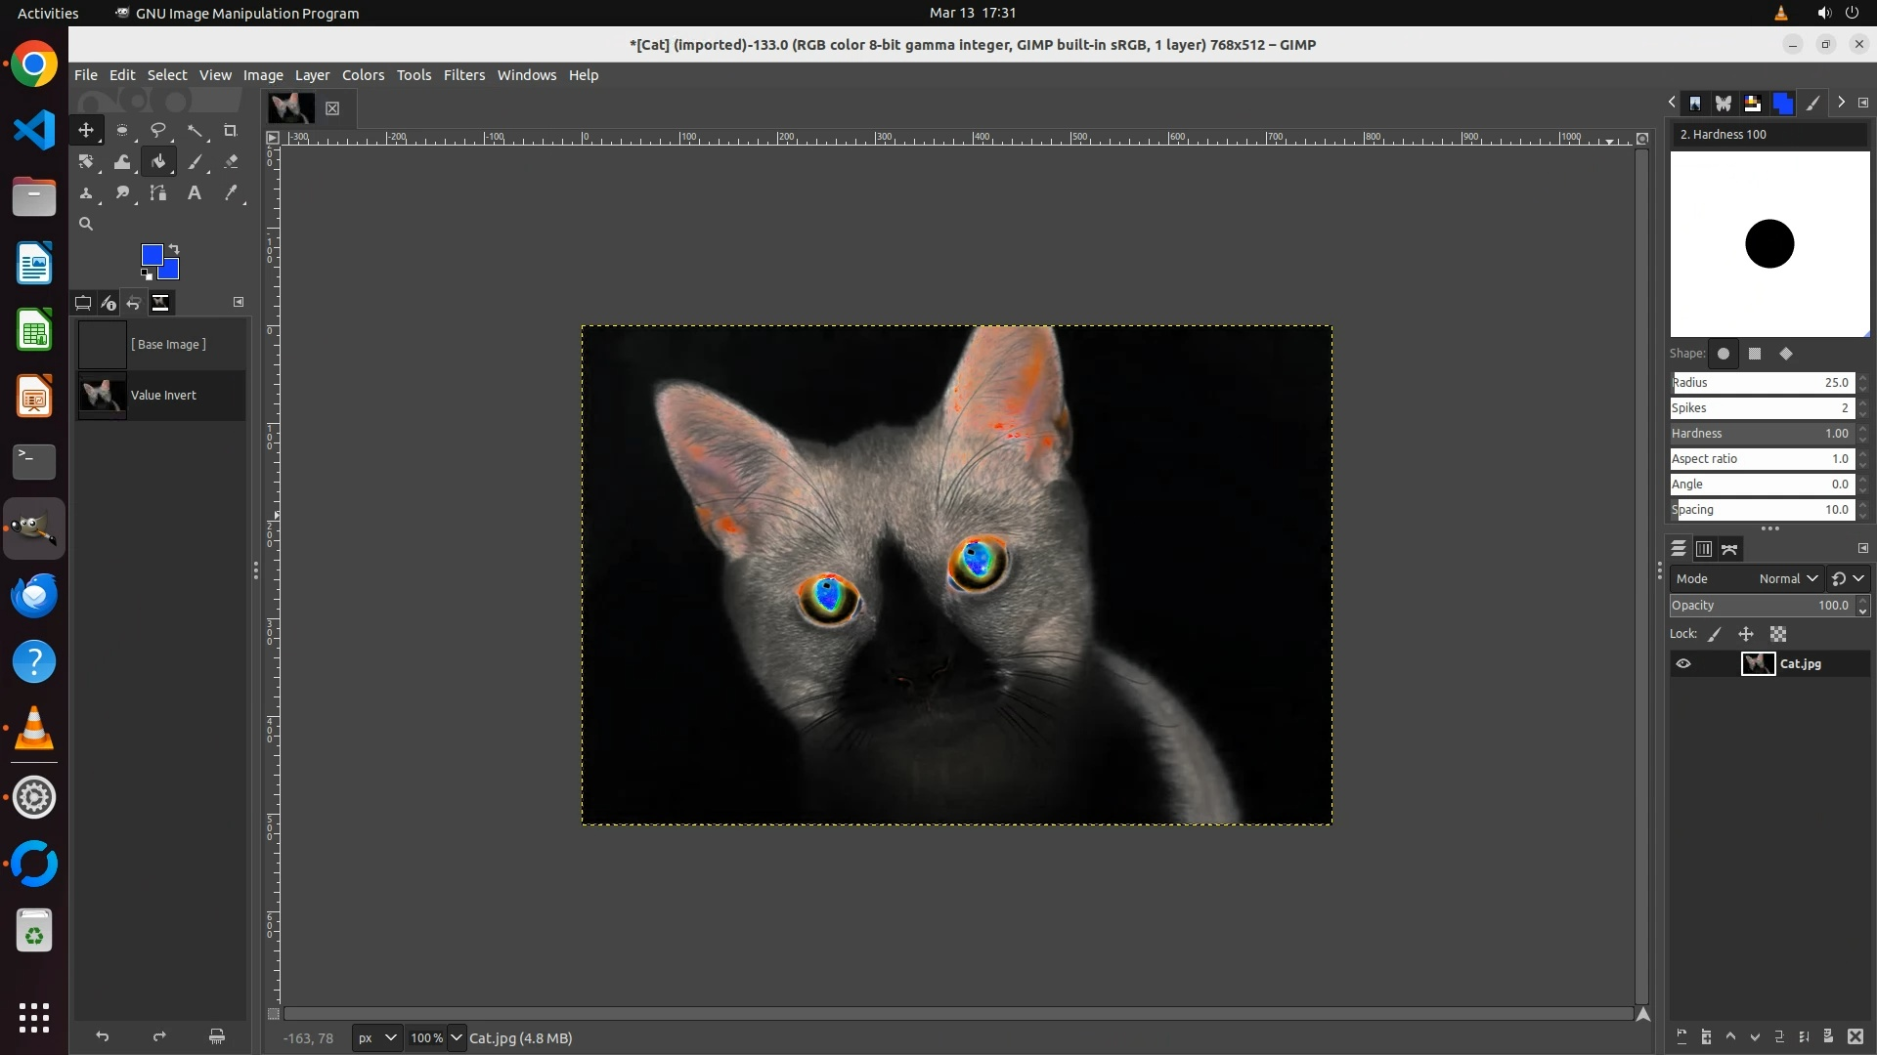
Task: Pick the Eraser tool
Action: coord(231,162)
